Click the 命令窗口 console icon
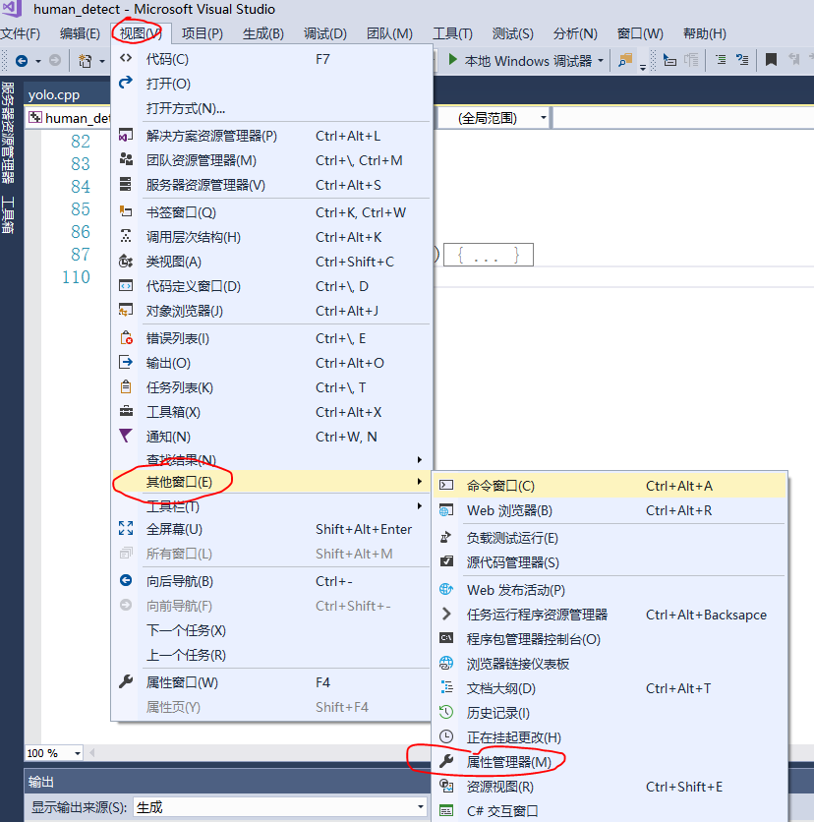 [446, 486]
